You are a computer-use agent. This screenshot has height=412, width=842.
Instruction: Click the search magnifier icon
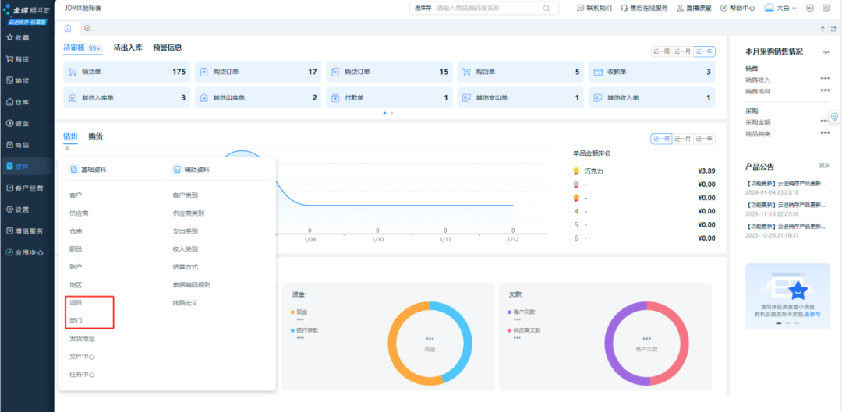(x=547, y=8)
